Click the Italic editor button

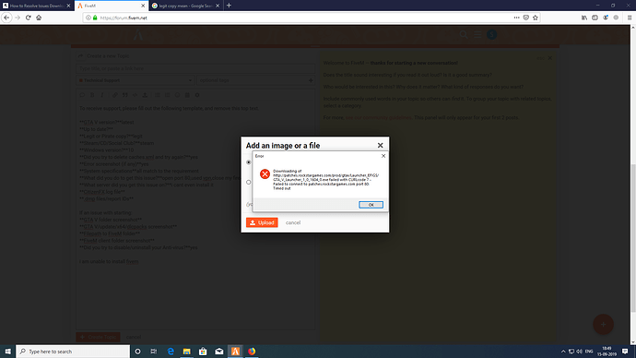point(102,95)
